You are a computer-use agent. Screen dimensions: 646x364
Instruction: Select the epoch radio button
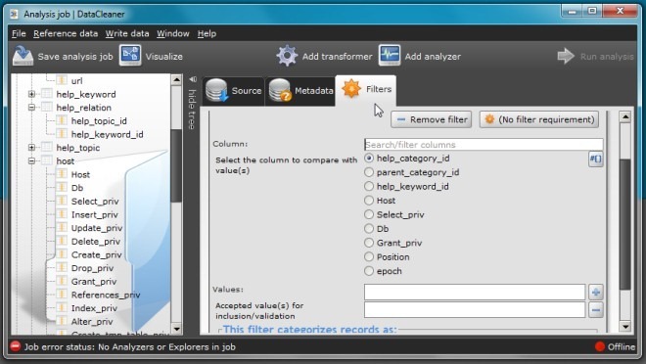pos(369,271)
